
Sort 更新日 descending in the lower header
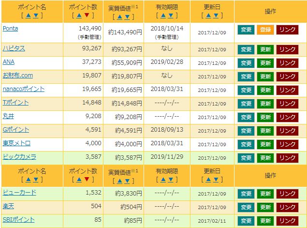(216, 180)
